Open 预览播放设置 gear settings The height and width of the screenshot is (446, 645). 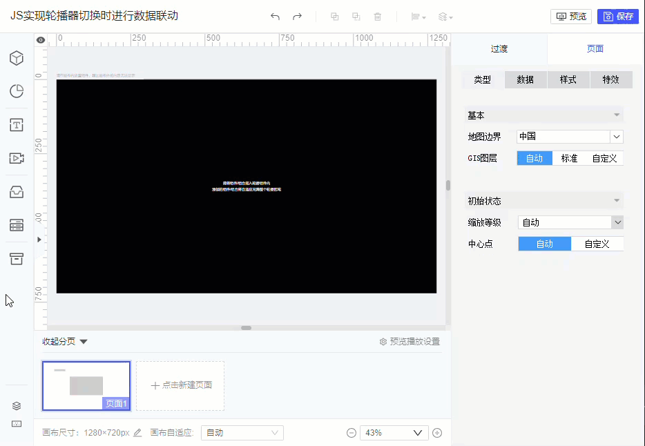point(410,342)
